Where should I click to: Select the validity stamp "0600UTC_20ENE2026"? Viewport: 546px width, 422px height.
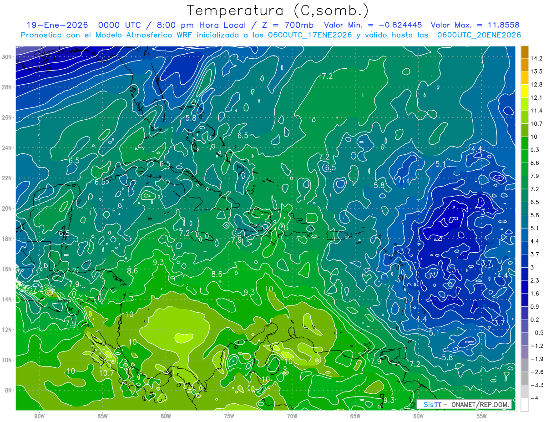pyautogui.click(x=479, y=35)
